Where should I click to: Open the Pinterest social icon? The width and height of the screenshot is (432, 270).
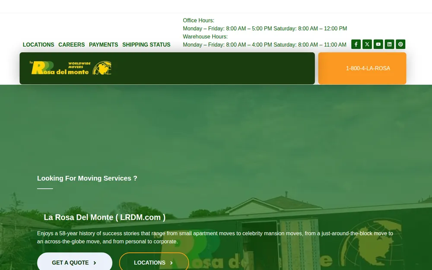[400, 44]
